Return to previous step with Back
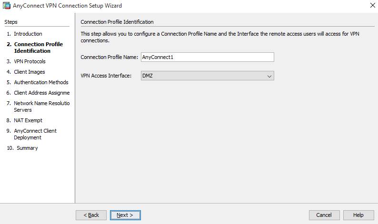This screenshot has height=224, width=378. click(91, 215)
